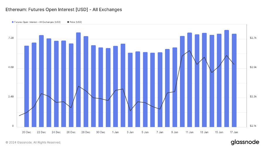
Task: Select the bar for 20 Dec
Action: tap(27, 86)
